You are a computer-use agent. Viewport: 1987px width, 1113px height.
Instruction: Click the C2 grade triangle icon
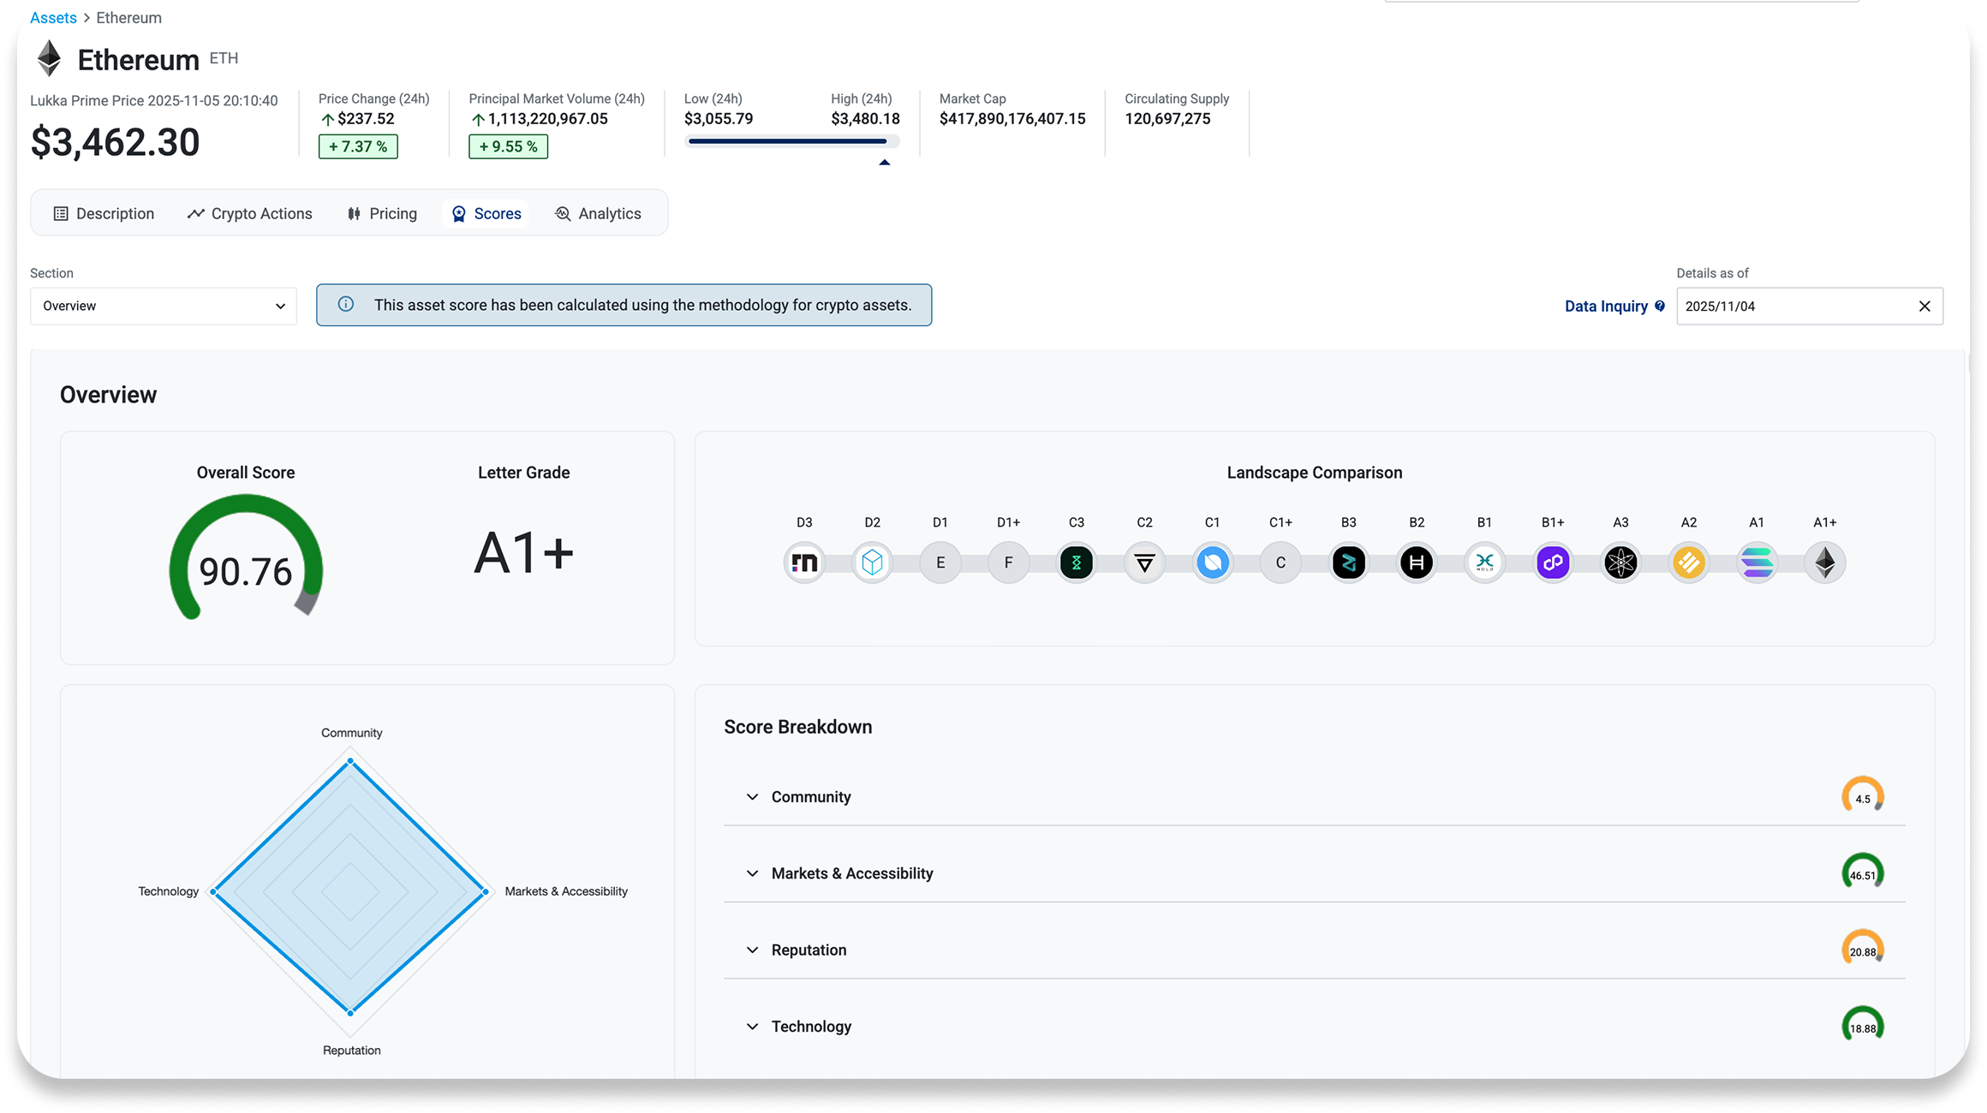[1144, 562]
